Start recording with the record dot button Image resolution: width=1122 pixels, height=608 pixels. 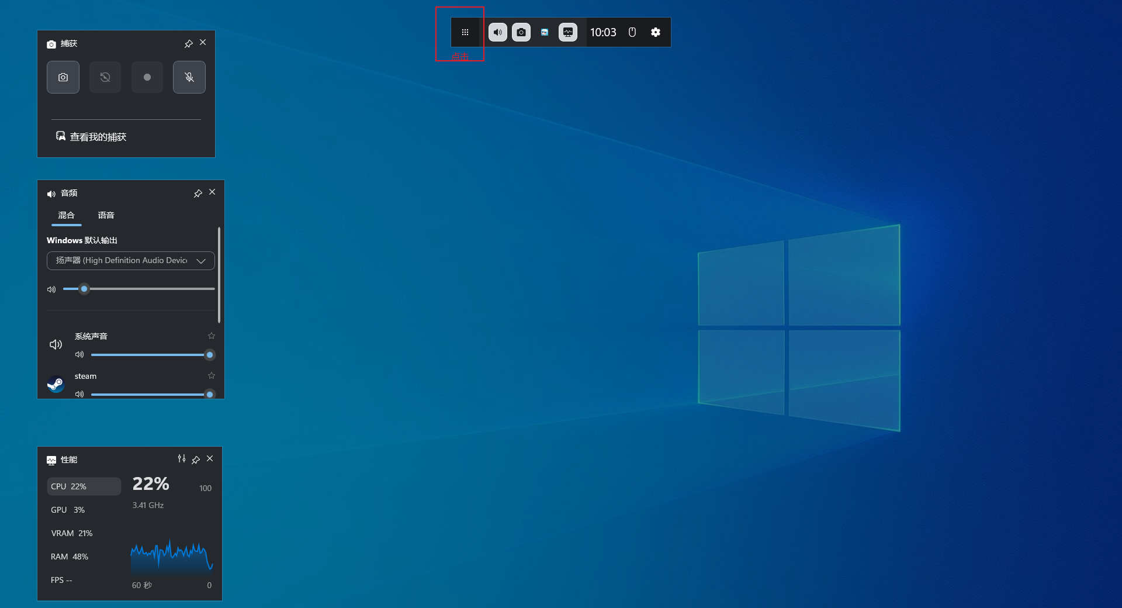147,77
